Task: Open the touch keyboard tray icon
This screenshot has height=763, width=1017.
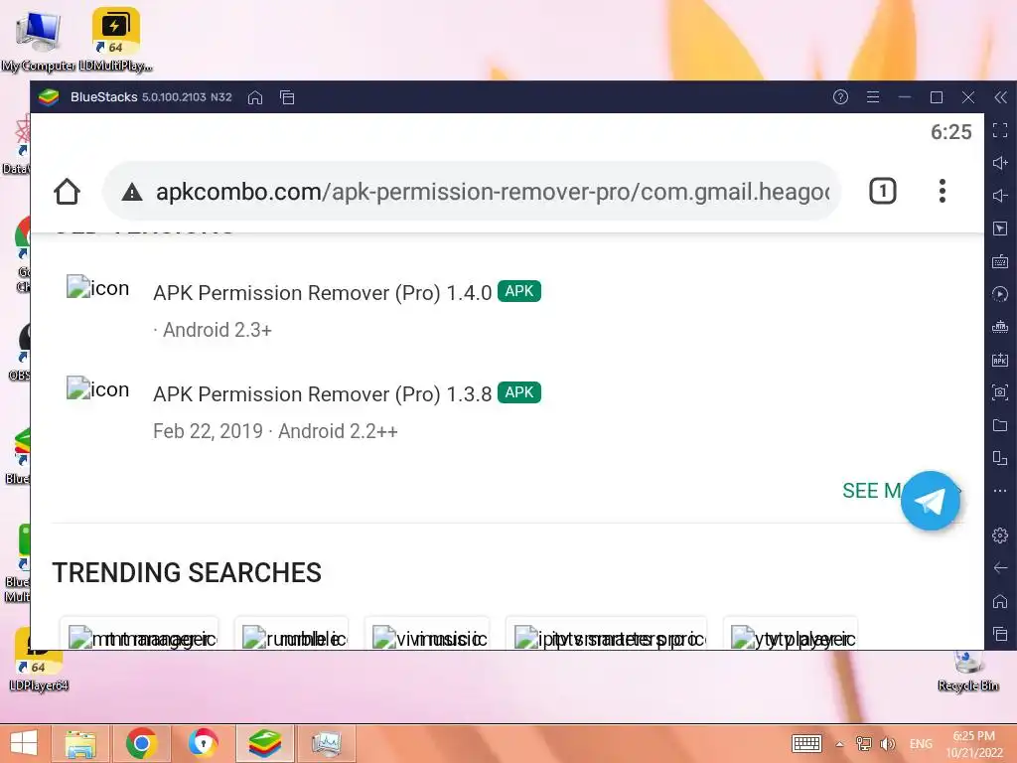Action: click(806, 743)
